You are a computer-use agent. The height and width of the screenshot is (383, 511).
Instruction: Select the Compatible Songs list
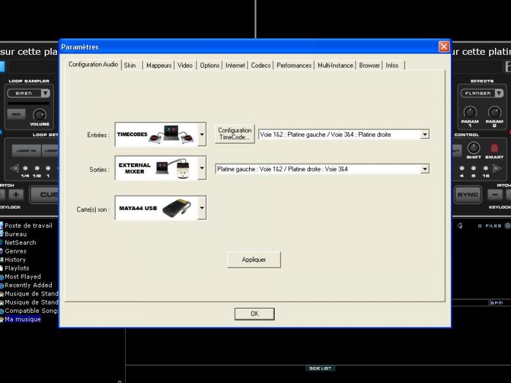[31, 311]
